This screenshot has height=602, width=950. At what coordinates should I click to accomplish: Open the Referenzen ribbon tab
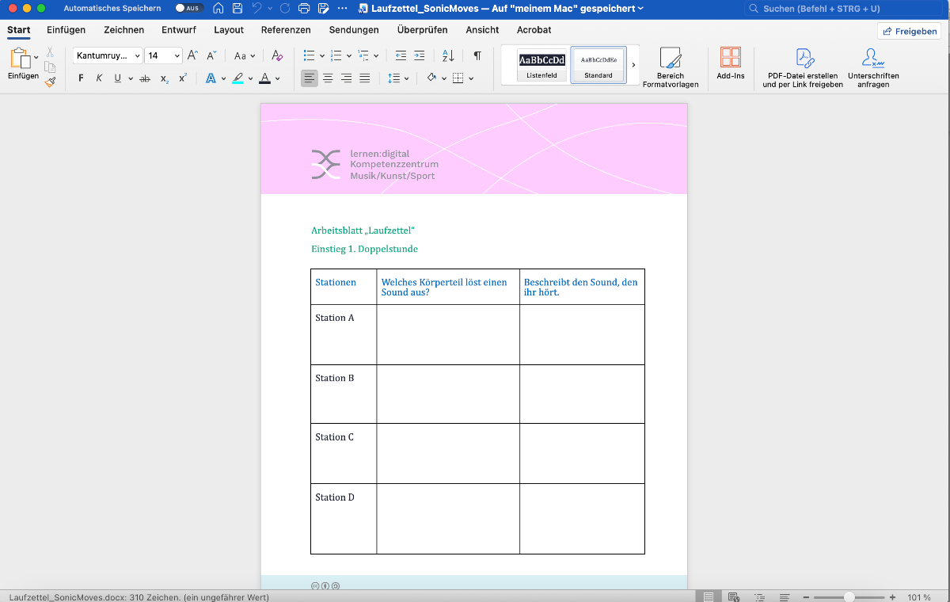click(286, 30)
